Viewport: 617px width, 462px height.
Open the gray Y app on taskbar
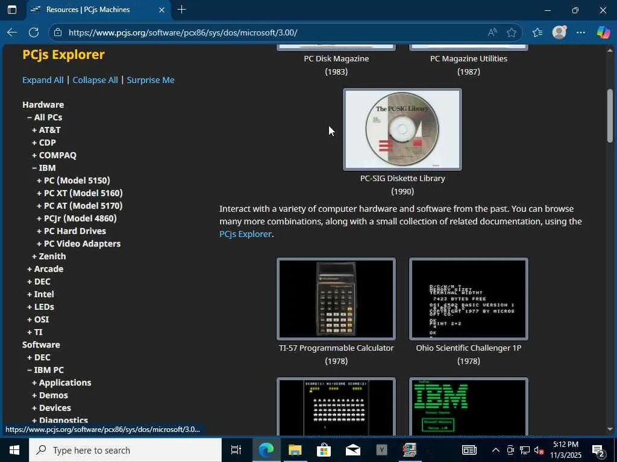[381, 450]
